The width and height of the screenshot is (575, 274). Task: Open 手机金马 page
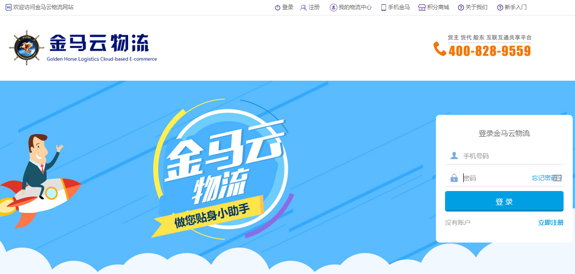(399, 7)
